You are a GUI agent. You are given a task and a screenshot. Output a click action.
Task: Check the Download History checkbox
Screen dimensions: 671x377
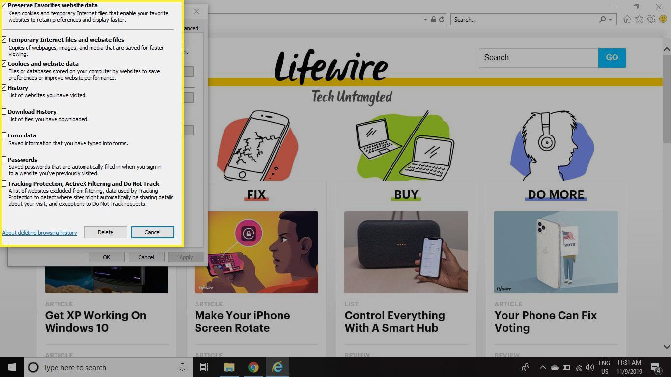pos(4,112)
